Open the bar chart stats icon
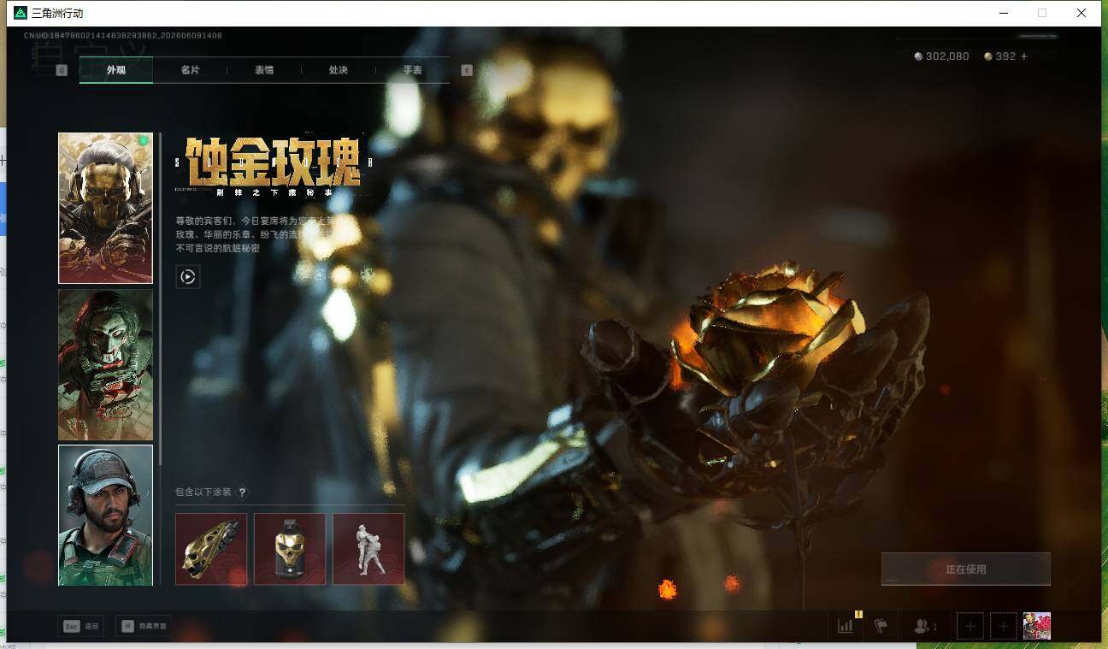Screen dimensions: 1108x649 pyautogui.click(x=846, y=626)
